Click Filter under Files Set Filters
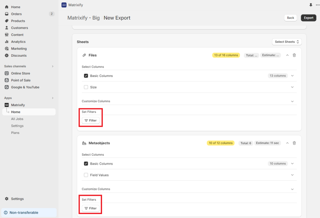Viewport: 320px width, 218px height. coord(91,120)
